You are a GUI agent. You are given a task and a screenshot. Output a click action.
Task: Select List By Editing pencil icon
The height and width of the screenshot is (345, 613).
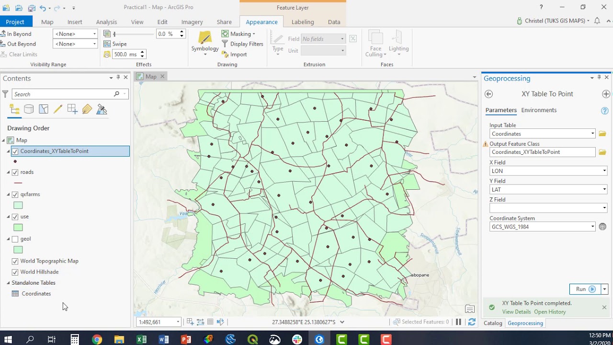pos(58,109)
